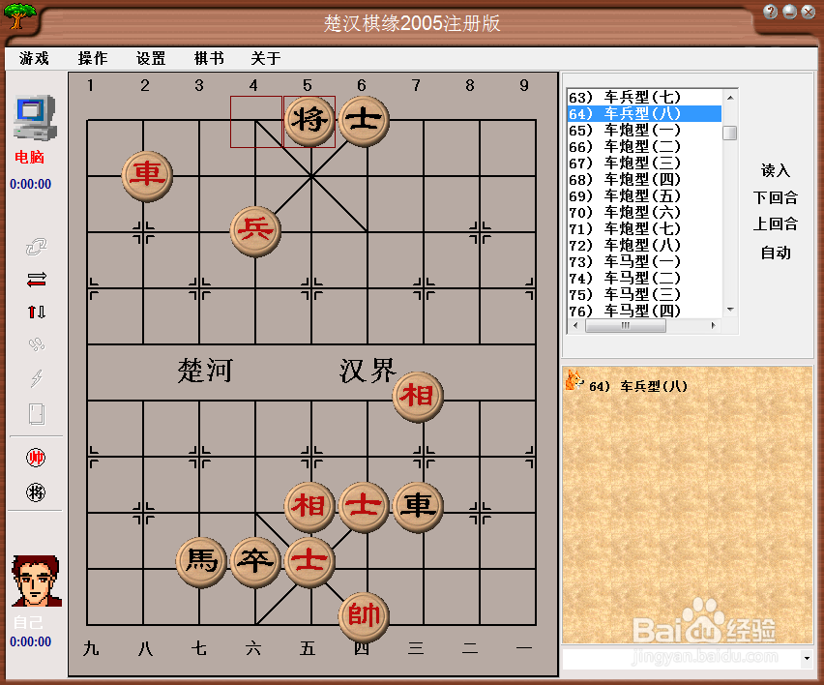
Task: Select list item 68) 车炮型(四)
Action: pos(645,179)
